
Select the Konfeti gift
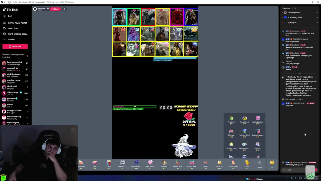[258, 146]
